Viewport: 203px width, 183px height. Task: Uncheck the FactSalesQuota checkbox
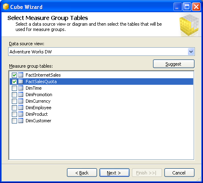(x=14, y=82)
